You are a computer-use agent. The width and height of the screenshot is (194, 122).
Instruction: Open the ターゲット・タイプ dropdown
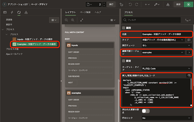click(167, 68)
